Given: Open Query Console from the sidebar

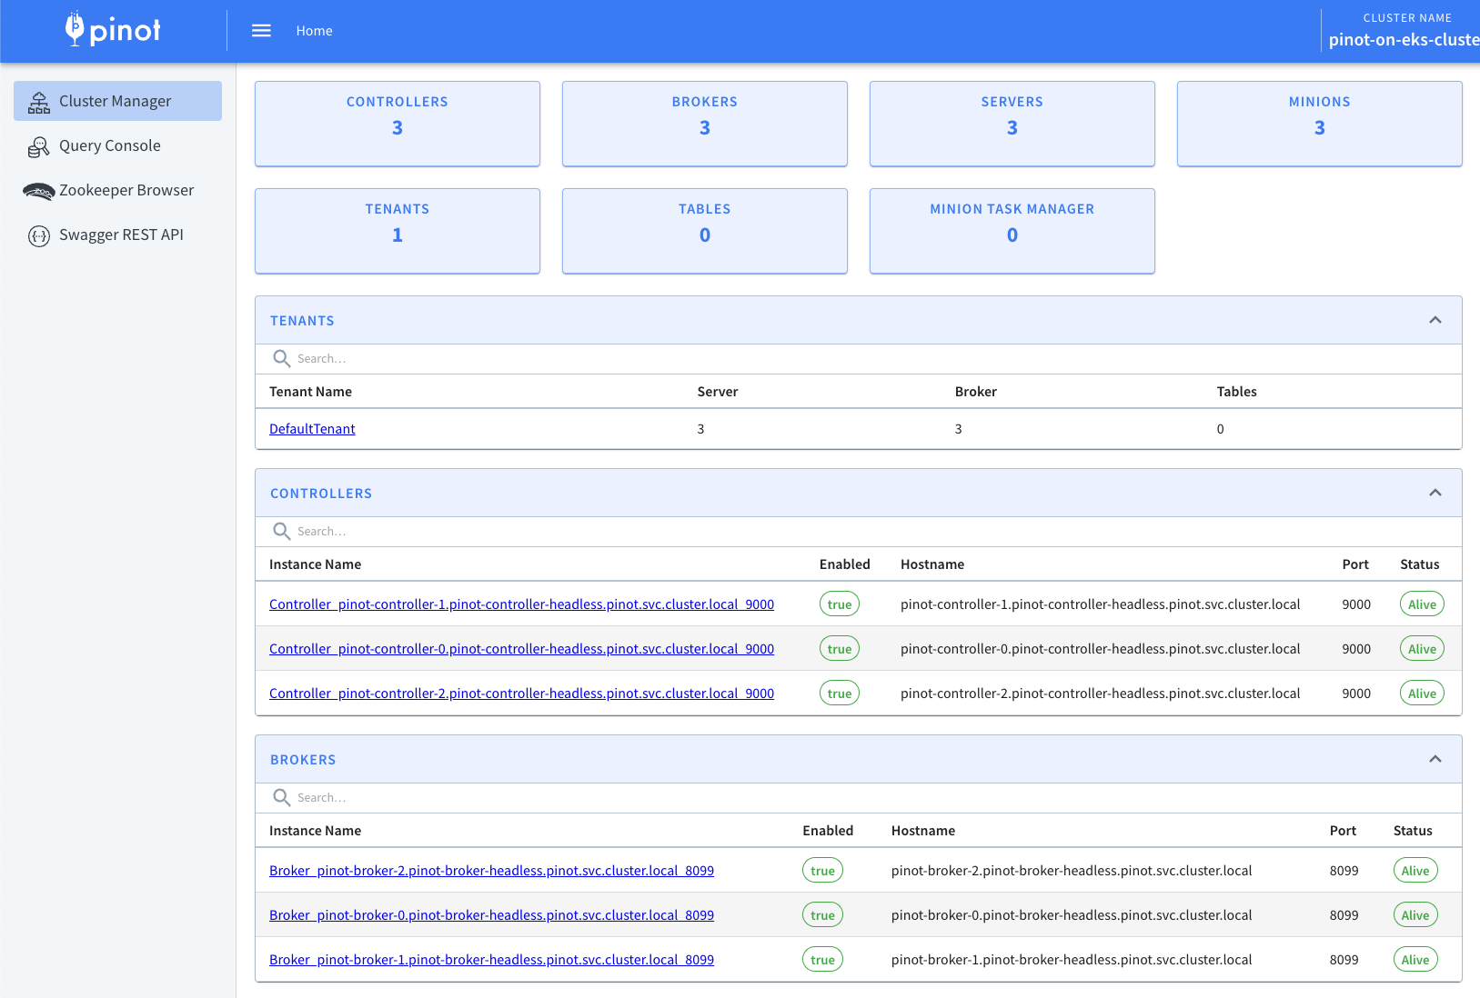Looking at the screenshot, I should click(117, 145).
